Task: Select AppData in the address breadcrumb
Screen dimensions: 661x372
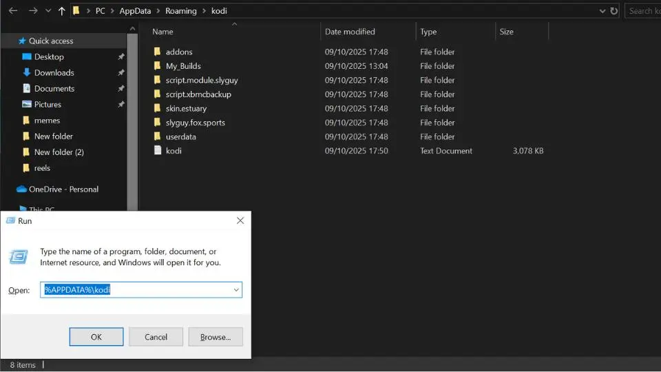Action: (x=135, y=11)
